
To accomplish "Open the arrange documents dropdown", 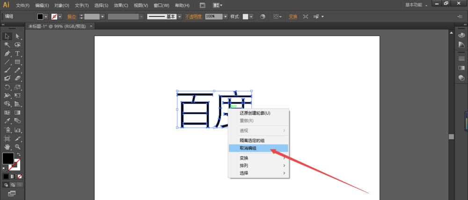I will tap(218, 5).
